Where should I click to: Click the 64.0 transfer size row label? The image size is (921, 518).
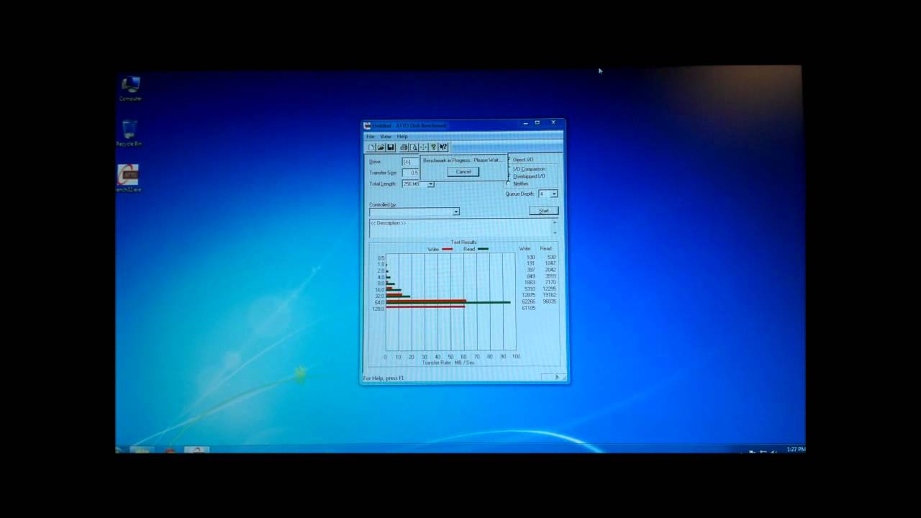[379, 302]
